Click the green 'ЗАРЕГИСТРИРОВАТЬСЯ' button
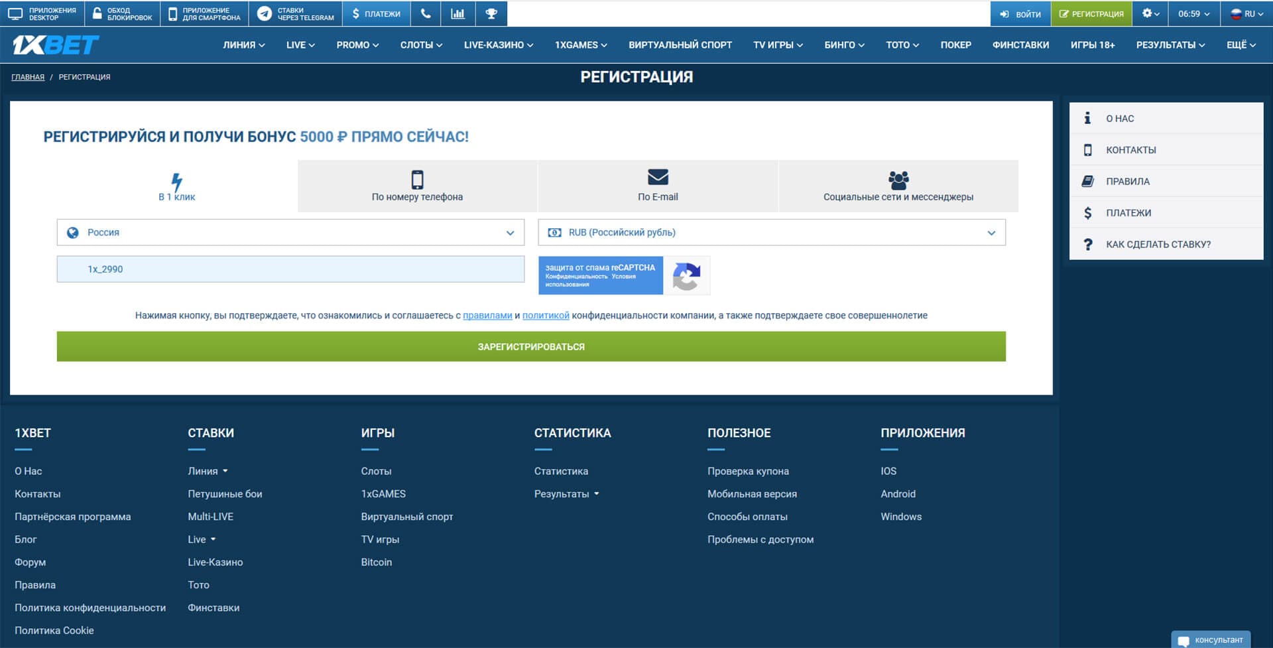 tap(531, 347)
